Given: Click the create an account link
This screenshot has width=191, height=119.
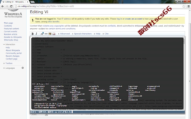Looking at the screenshot, I should point(133,19).
